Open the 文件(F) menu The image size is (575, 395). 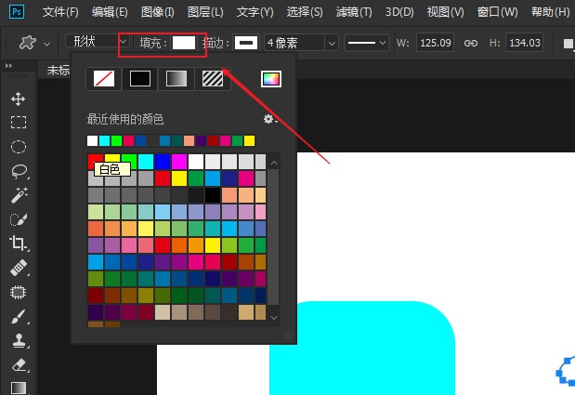60,12
